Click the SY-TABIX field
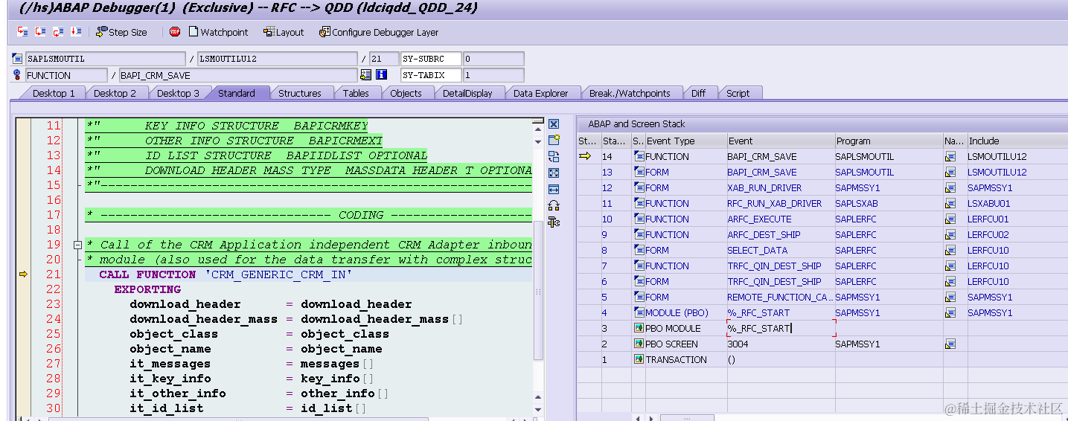Screen dimensions: 1068x421 pos(431,75)
